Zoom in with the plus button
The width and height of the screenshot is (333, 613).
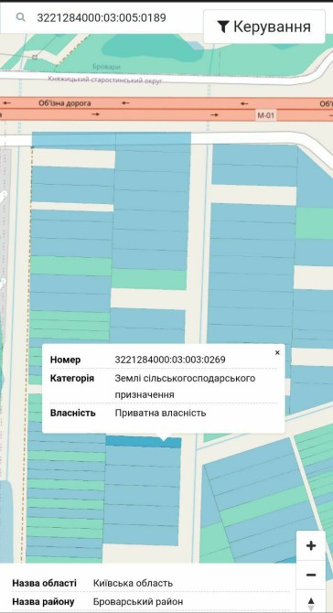click(311, 546)
